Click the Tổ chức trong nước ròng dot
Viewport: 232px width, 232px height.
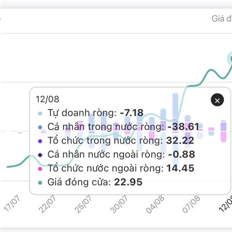pos(40,141)
